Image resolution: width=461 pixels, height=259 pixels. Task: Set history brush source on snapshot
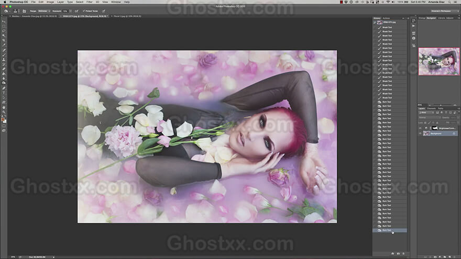(375, 22)
